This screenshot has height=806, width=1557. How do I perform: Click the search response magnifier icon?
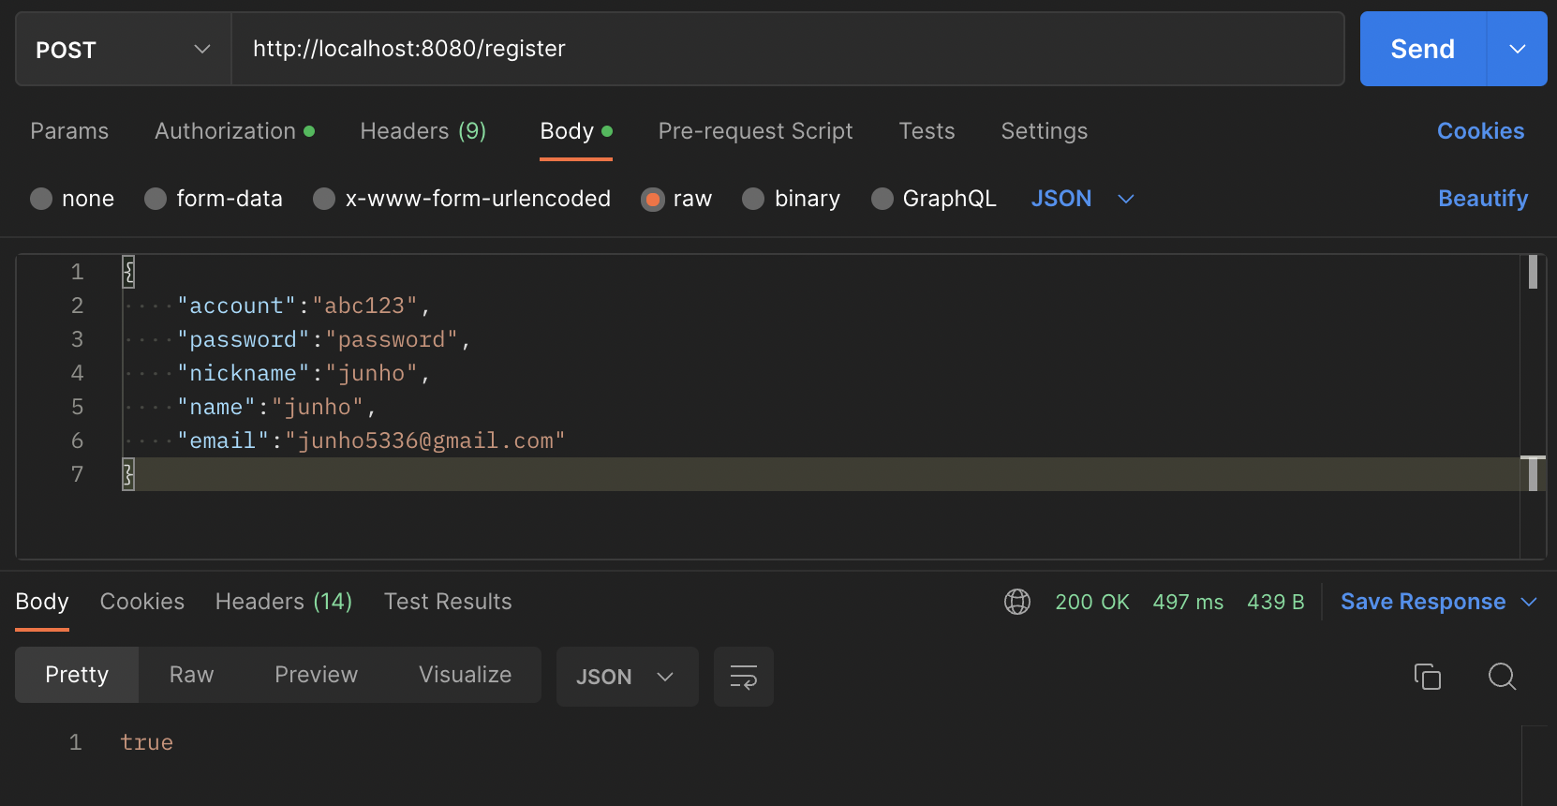pyautogui.click(x=1502, y=676)
